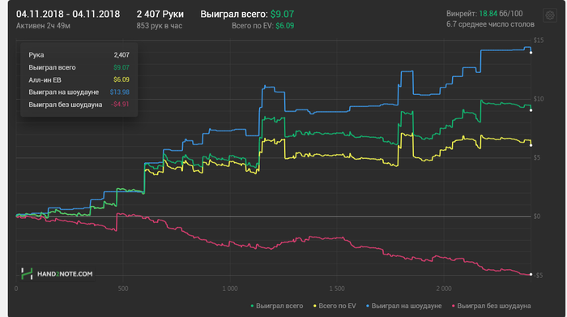Click the '2 407 Руки' hands count
567x317 pixels.
(160, 14)
